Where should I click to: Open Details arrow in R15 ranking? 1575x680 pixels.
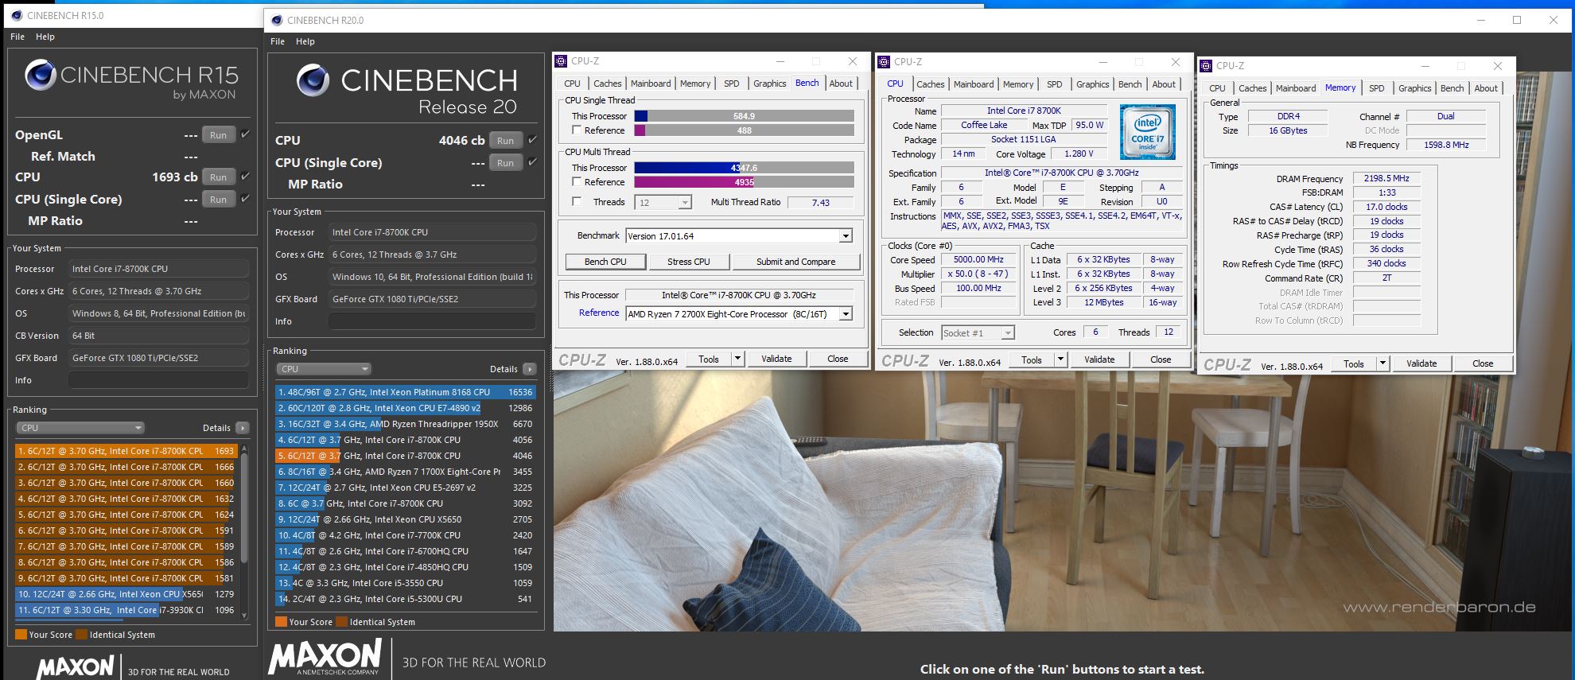coord(243,428)
